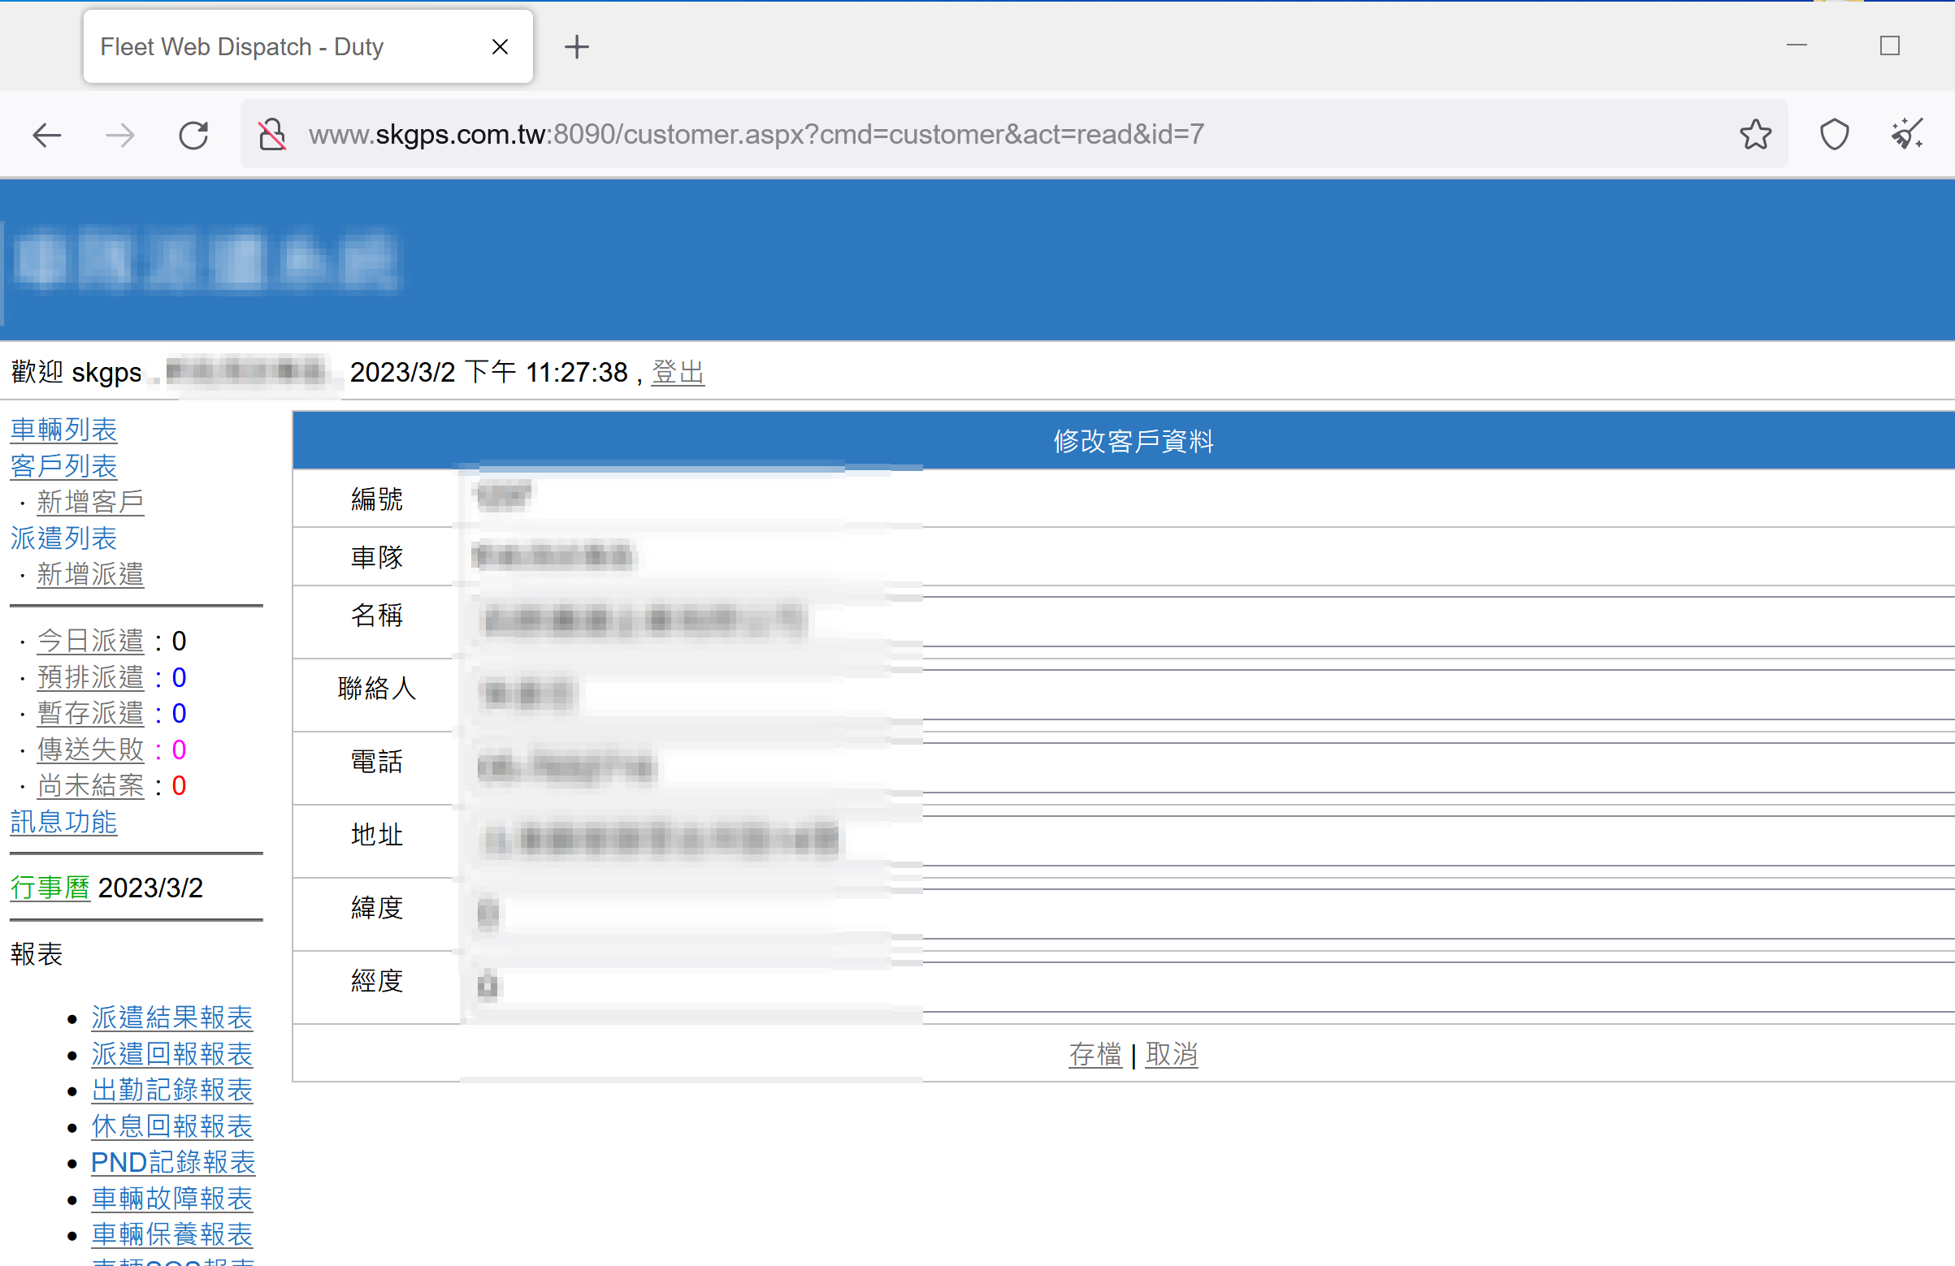This screenshot has width=1955, height=1266.
Task: Open a new browser tab with plus
Action: click(577, 47)
